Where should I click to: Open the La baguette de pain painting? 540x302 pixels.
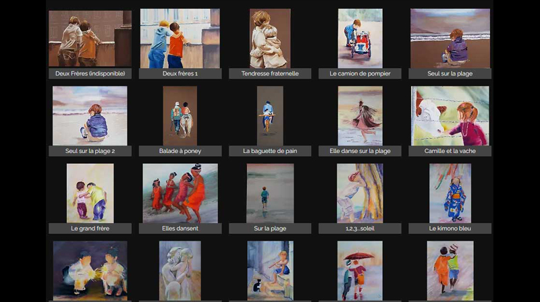270,115
